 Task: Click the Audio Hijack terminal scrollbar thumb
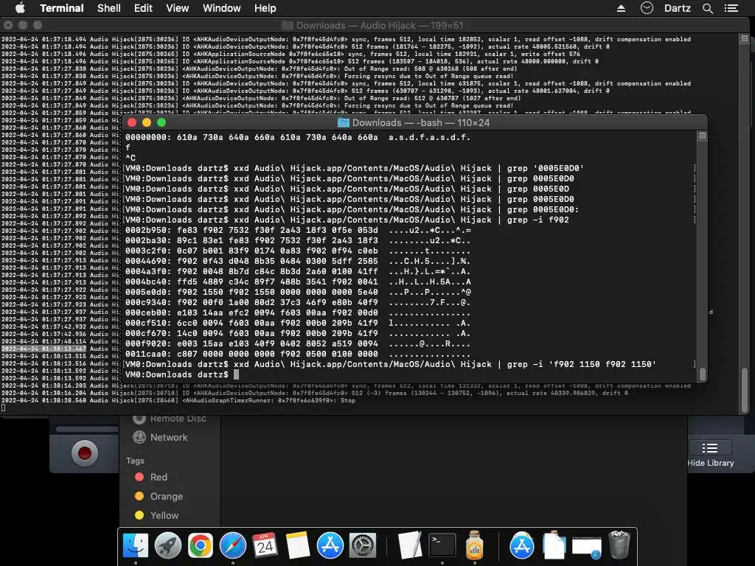point(745,390)
